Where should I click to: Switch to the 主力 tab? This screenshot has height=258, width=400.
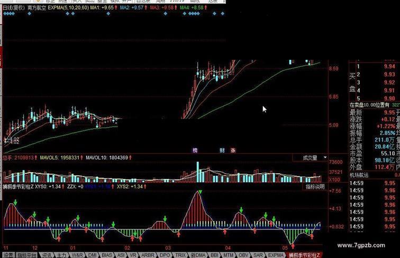click(x=61, y=255)
